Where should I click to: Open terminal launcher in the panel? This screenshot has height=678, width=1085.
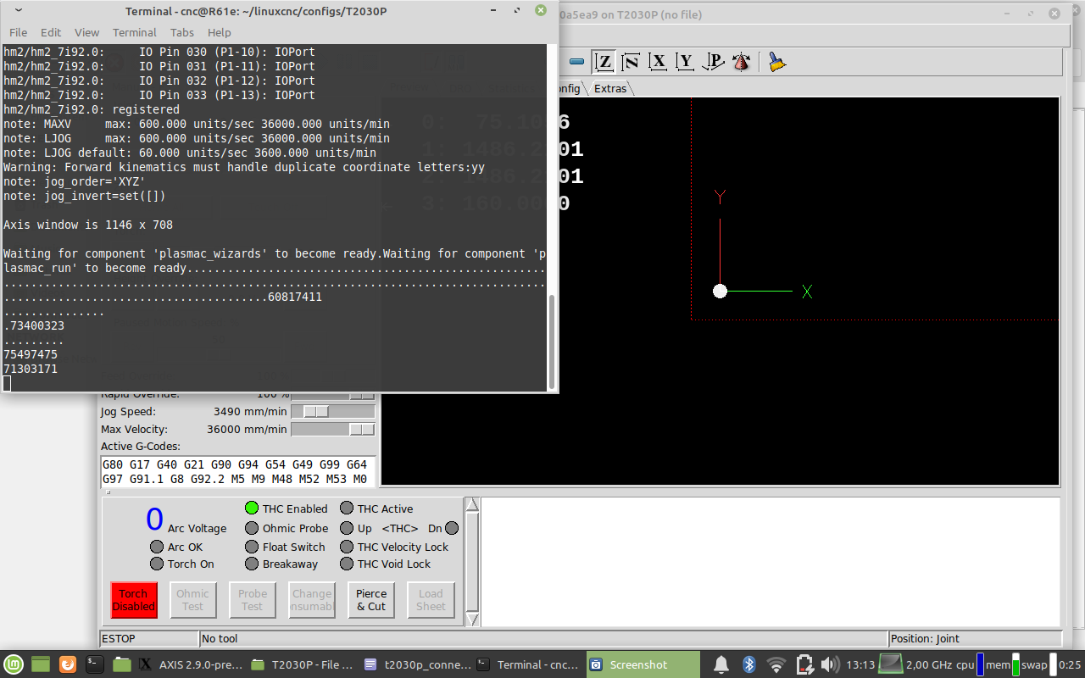click(95, 664)
